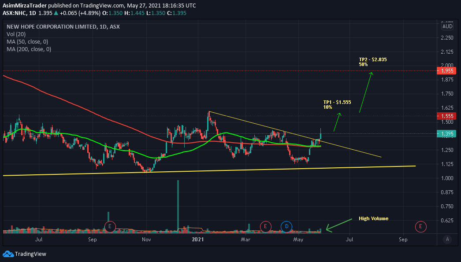
Task: Click the auto-scale A button on the price axis
Action: [447, 239]
